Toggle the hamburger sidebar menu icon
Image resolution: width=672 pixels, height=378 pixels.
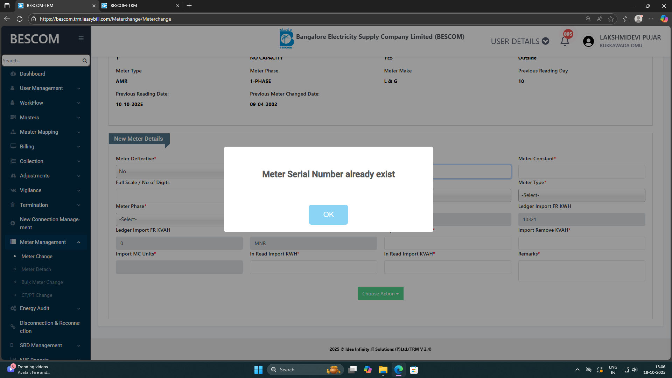coord(81,38)
